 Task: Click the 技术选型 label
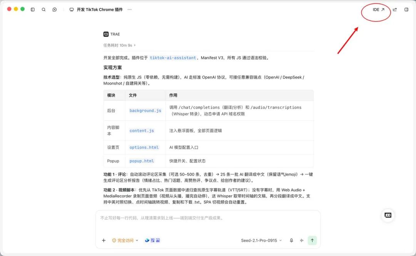click(111, 77)
